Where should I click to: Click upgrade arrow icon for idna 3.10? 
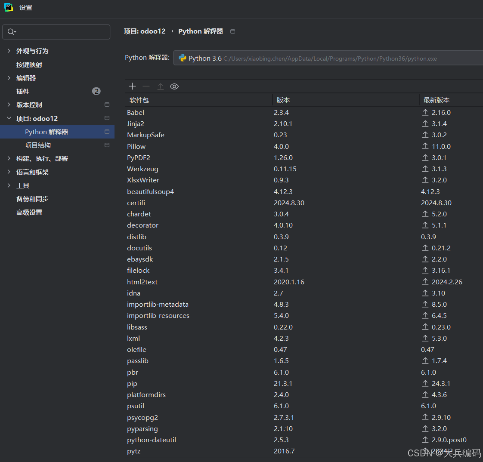pyautogui.click(x=425, y=293)
